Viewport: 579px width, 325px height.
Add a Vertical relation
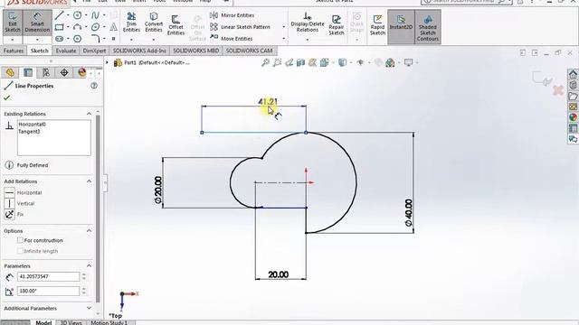coord(20,203)
